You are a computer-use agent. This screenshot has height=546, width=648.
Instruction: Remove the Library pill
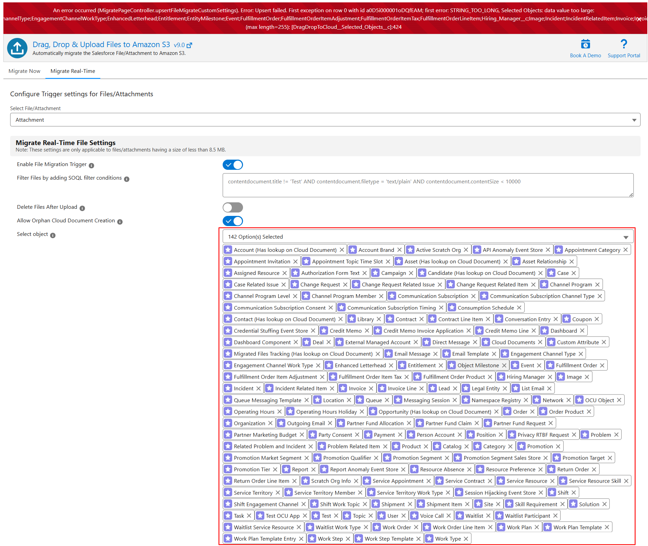point(379,319)
